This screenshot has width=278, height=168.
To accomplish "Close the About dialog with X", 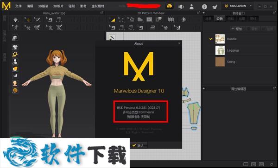I will 179,43.
